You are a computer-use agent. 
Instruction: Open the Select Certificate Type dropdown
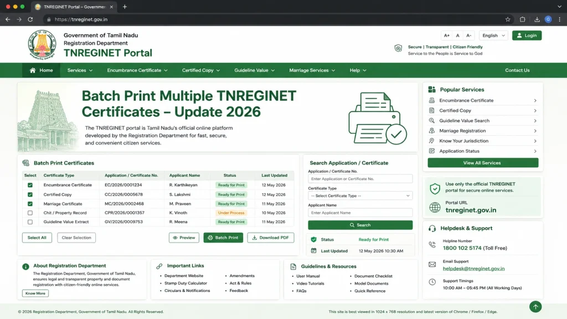(360, 195)
